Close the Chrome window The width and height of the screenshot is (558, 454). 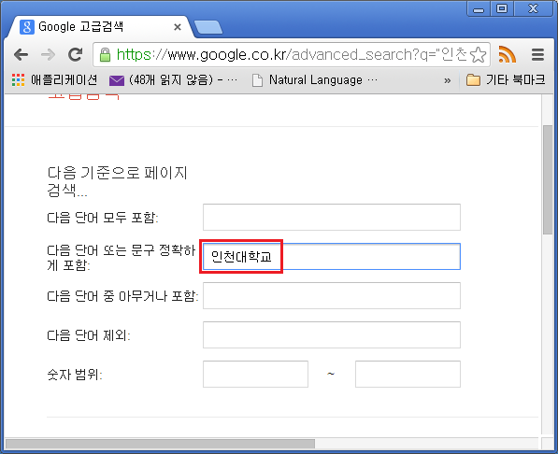533,8
